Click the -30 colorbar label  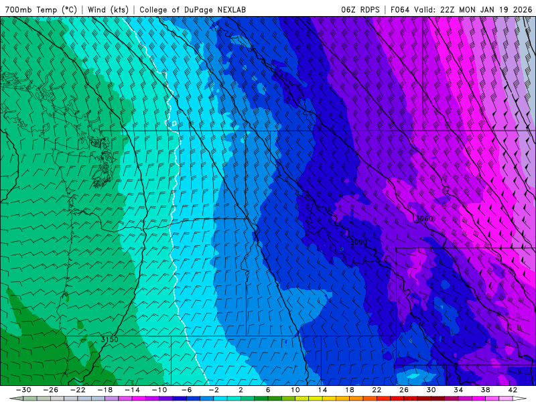tap(23, 390)
